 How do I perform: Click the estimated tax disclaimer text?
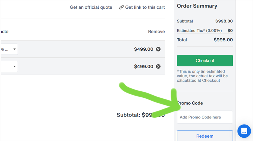pyautogui.click(x=202, y=76)
